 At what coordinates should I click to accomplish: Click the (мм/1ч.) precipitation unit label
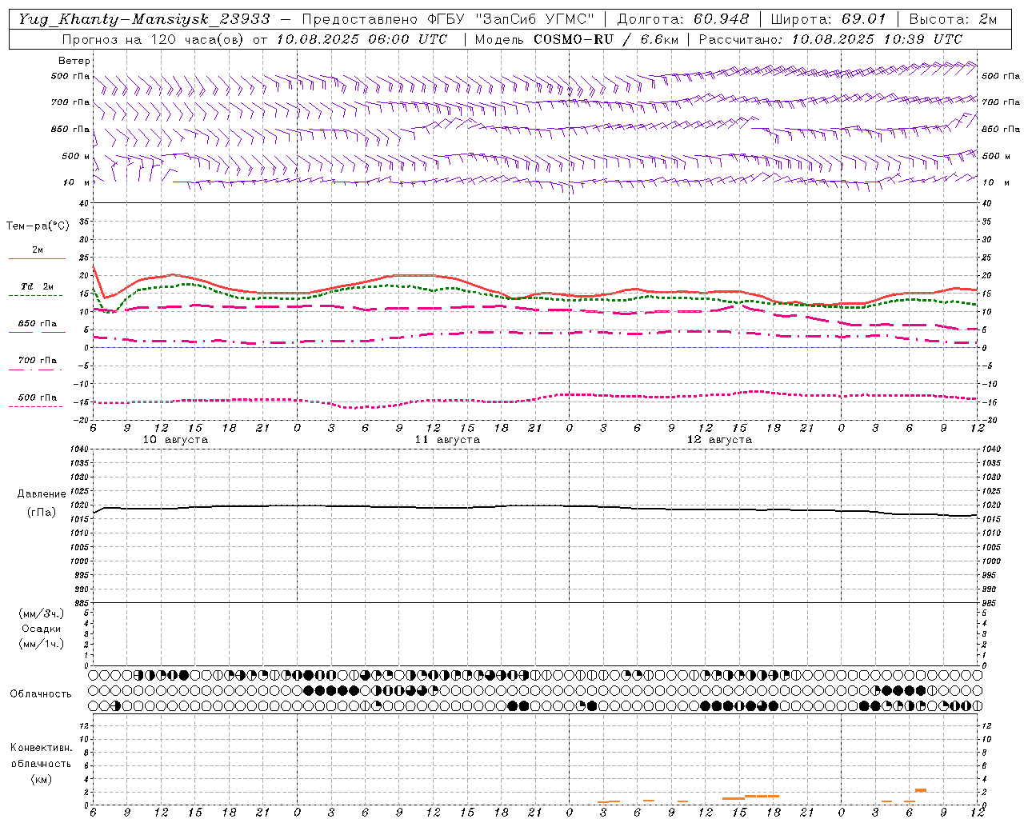click(x=42, y=644)
